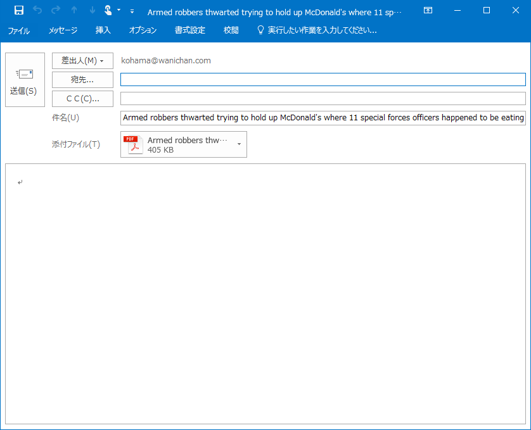Click the Next Item down arrow

tap(92, 11)
